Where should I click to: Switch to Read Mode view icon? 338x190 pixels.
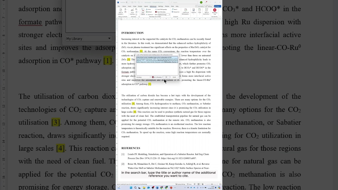pyautogui.click(x=195, y=184)
